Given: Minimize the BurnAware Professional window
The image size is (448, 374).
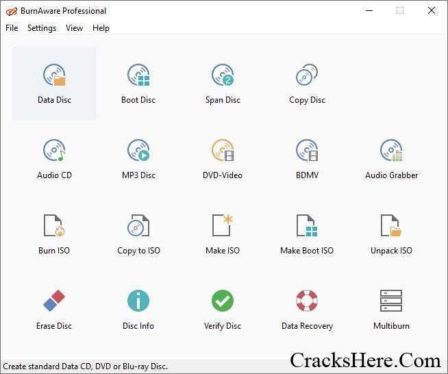Looking at the screenshot, I should click(x=369, y=10).
